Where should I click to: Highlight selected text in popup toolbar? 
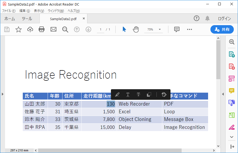(117, 94)
